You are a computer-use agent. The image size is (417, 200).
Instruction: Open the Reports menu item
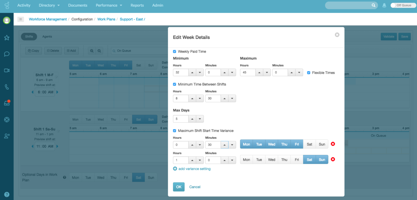click(x=137, y=5)
